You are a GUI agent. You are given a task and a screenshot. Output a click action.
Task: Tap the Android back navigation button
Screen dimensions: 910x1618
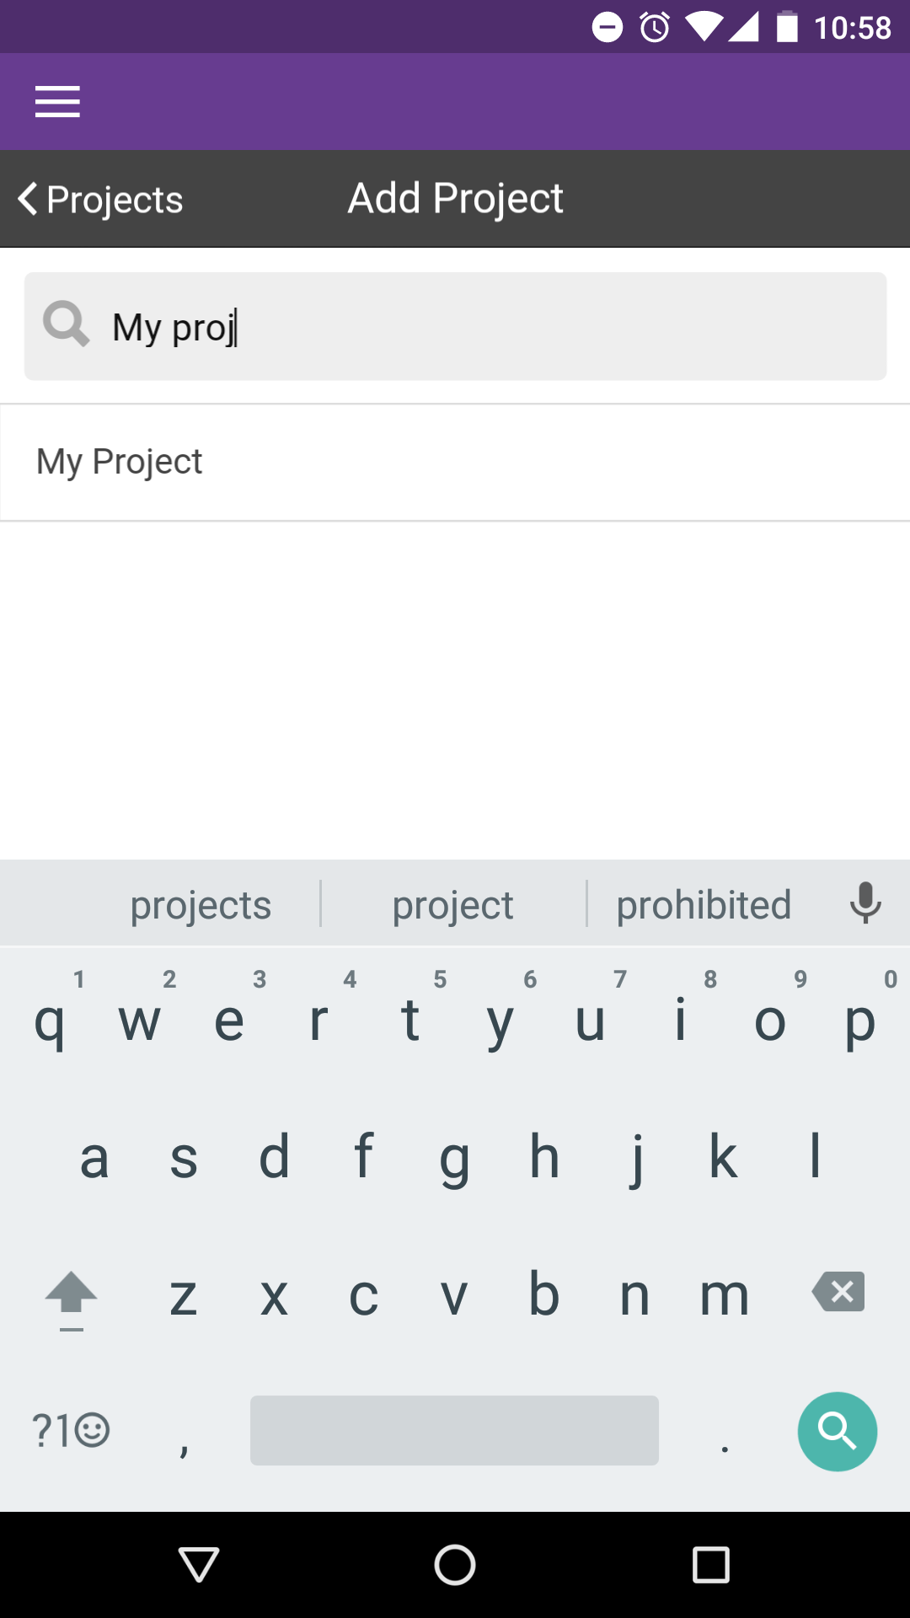click(199, 1565)
